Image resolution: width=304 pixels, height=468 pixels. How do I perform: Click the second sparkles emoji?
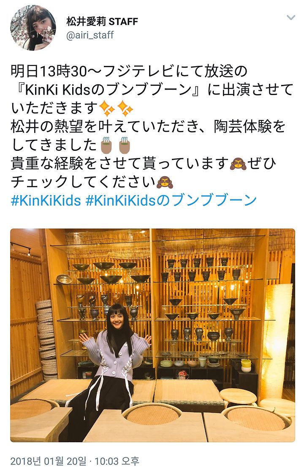[125, 109]
